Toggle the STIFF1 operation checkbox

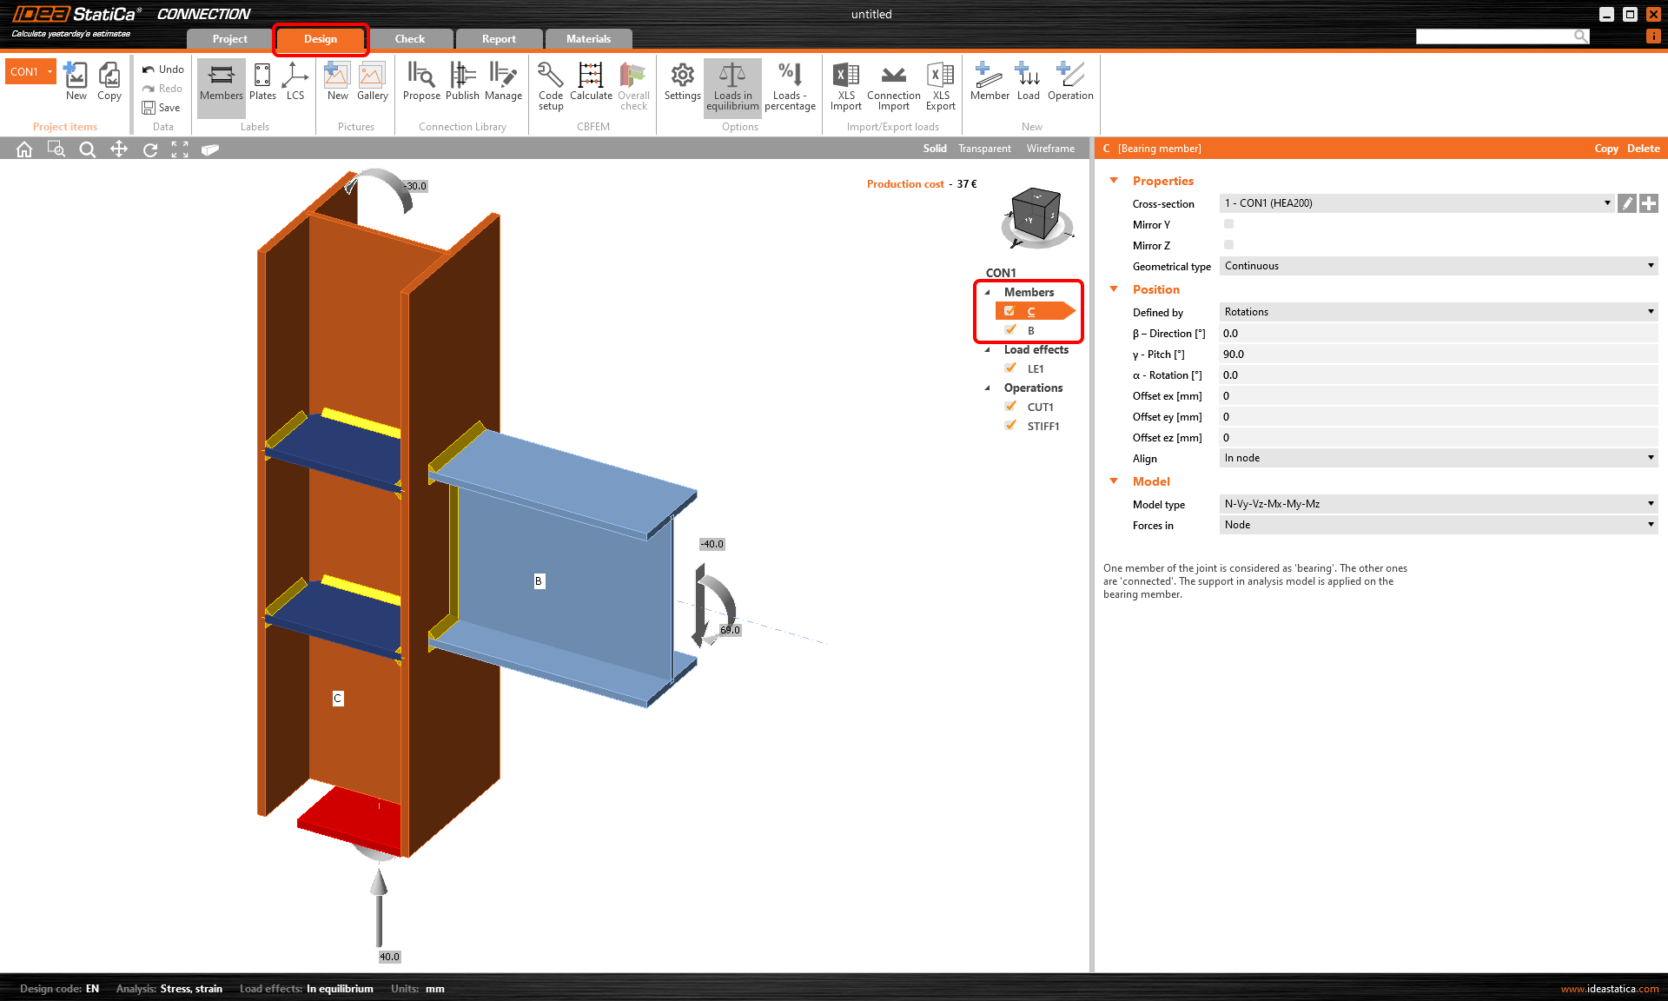click(x=1011, y=426)
